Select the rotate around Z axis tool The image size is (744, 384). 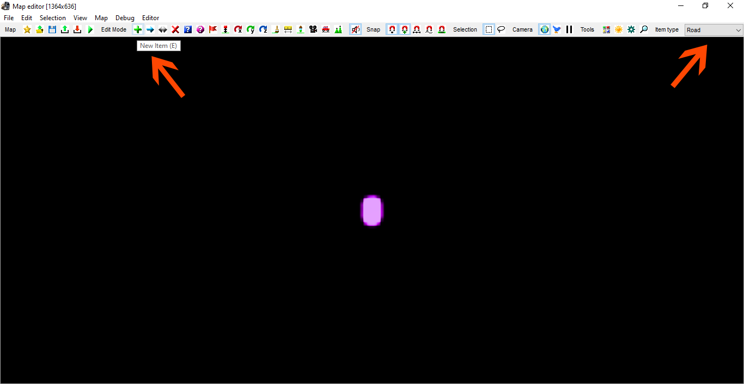click(x=263, y=29)
